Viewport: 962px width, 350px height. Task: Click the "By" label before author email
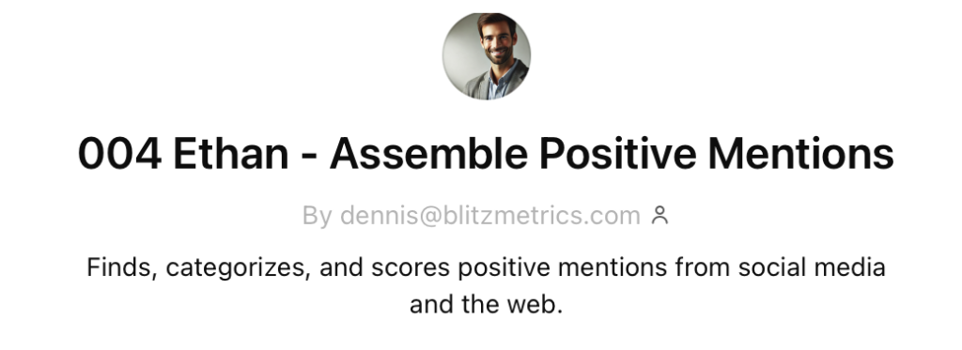point(318,217)
